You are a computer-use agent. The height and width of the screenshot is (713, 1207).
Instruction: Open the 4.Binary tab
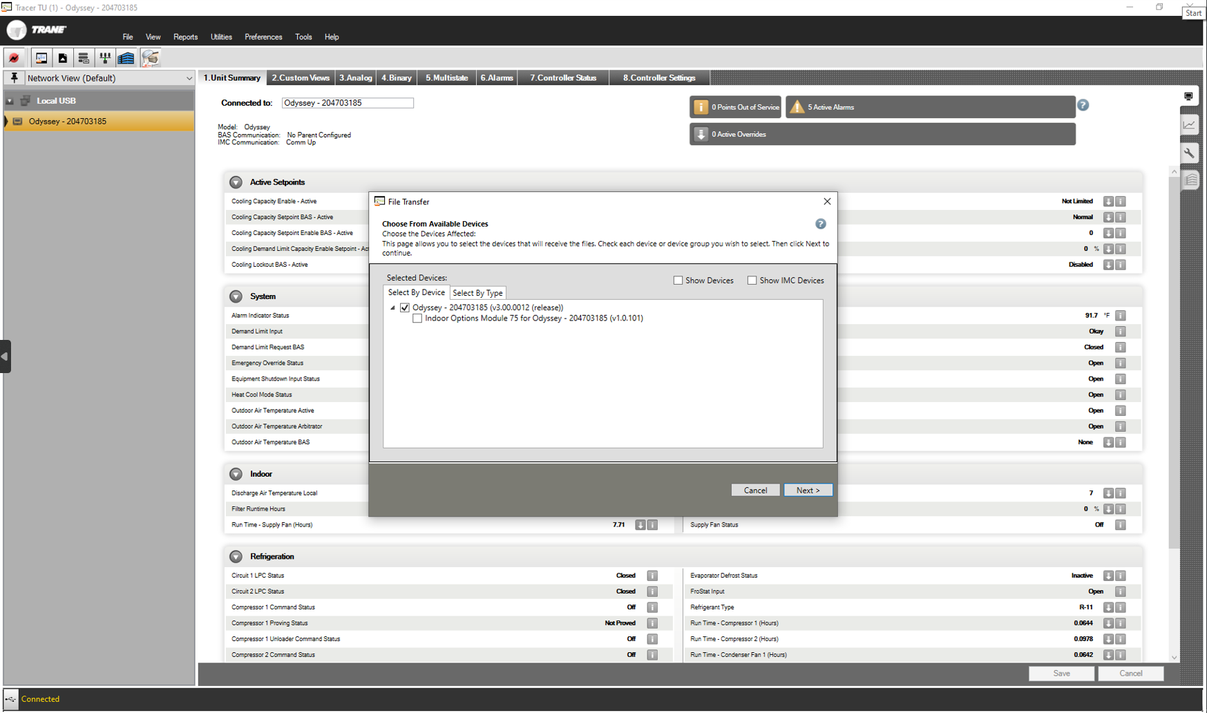(x=397, y=78)
